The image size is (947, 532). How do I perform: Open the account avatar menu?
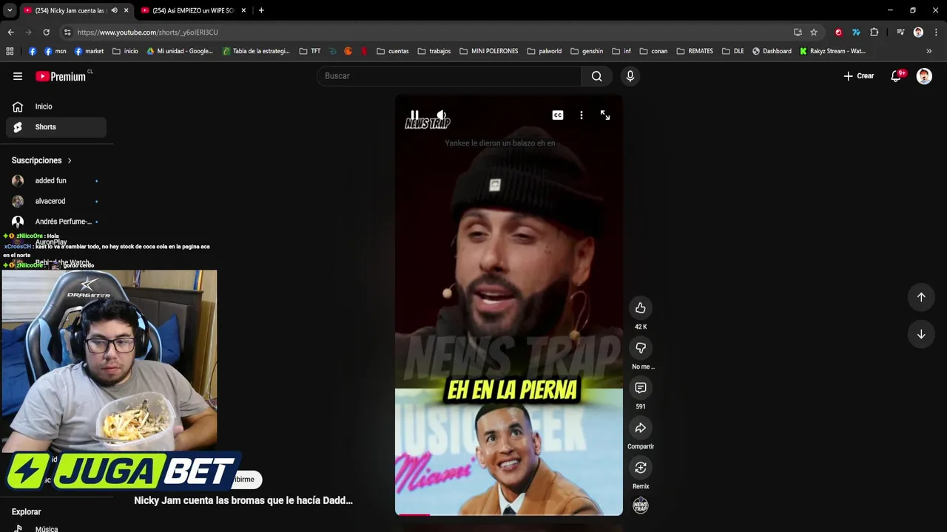[x=924, y=76]
